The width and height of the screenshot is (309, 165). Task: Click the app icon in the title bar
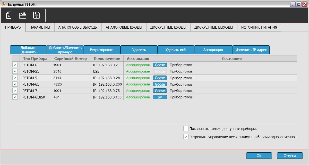pos(3,4)
